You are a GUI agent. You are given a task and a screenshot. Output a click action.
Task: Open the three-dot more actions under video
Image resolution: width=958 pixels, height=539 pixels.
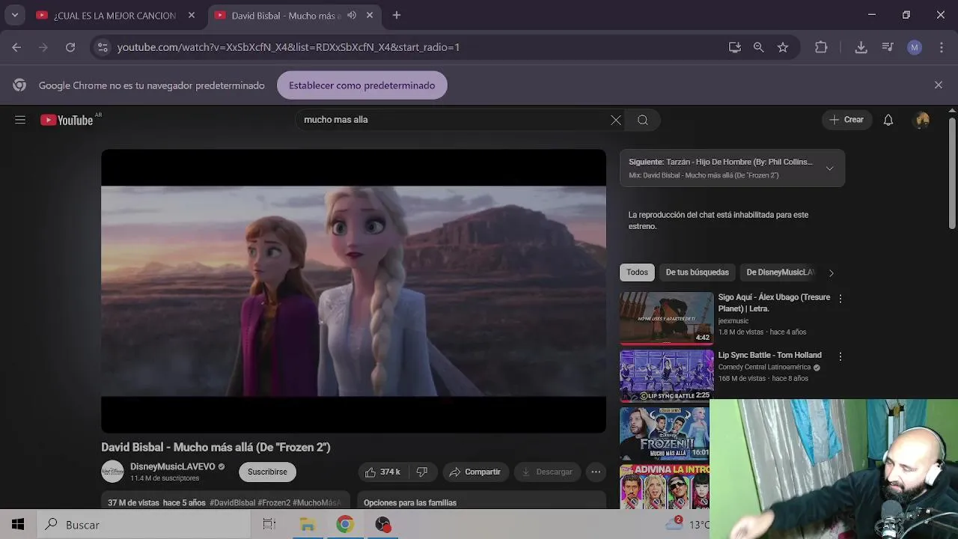tap(596, 472)
